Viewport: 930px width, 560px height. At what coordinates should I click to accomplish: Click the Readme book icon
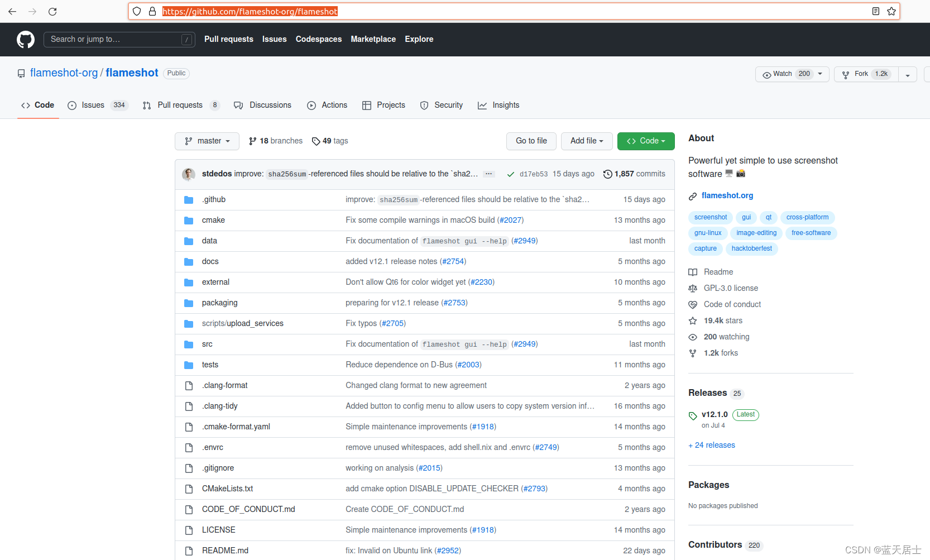pyautogui.click(x=693, y=272)
